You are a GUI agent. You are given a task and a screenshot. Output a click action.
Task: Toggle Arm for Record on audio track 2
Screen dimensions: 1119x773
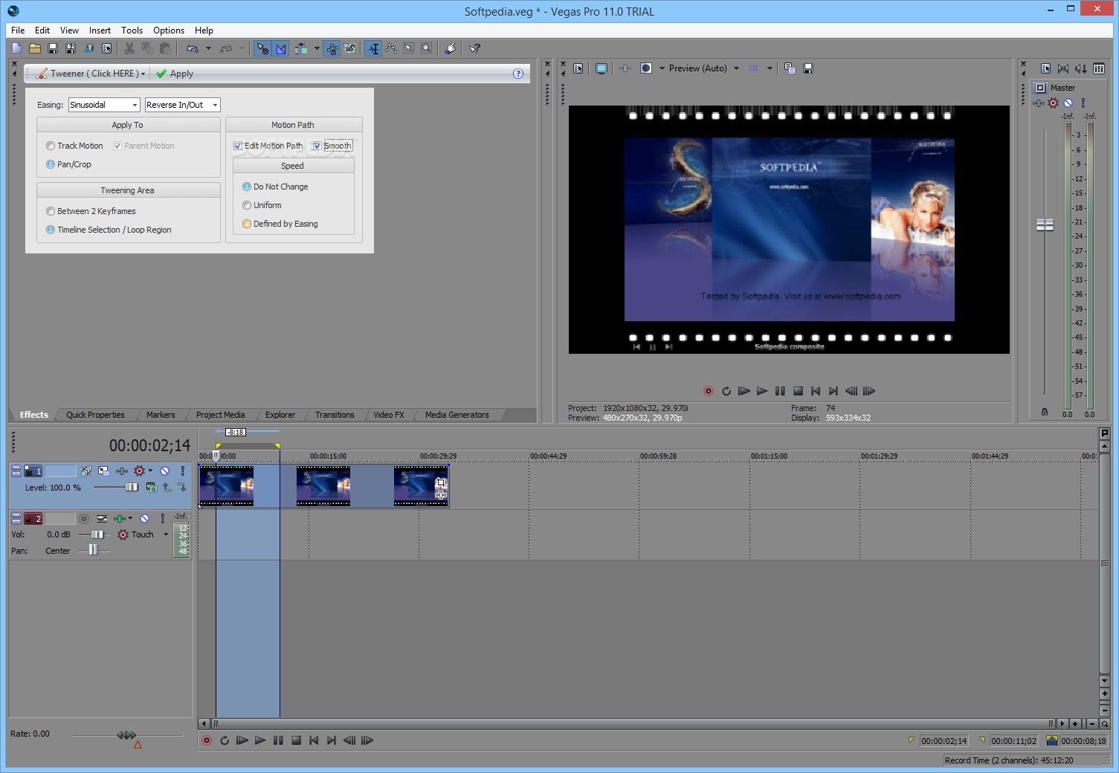pyautogui.click(x=84, y=519)
